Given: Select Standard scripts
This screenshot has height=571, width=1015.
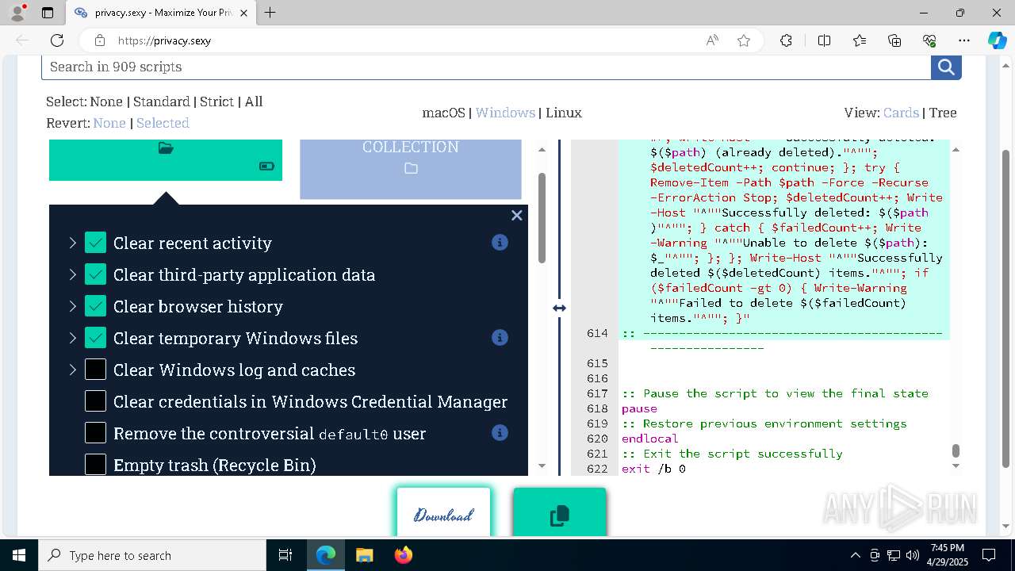Looking at the screenshot, I should 162,102.
